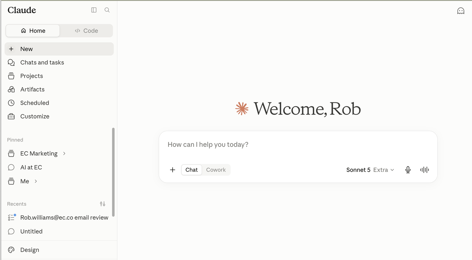Image resolution: width=472 pixels, height=260 pixels.
Task: Click the Projects stack icon
Action: pos(11,76)
